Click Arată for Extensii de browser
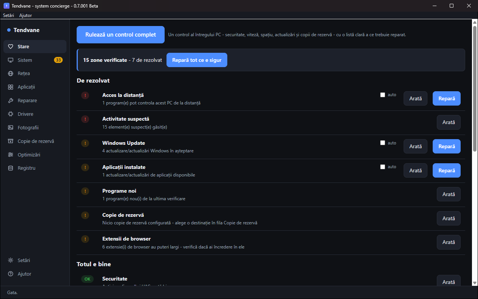 point(449,242)
